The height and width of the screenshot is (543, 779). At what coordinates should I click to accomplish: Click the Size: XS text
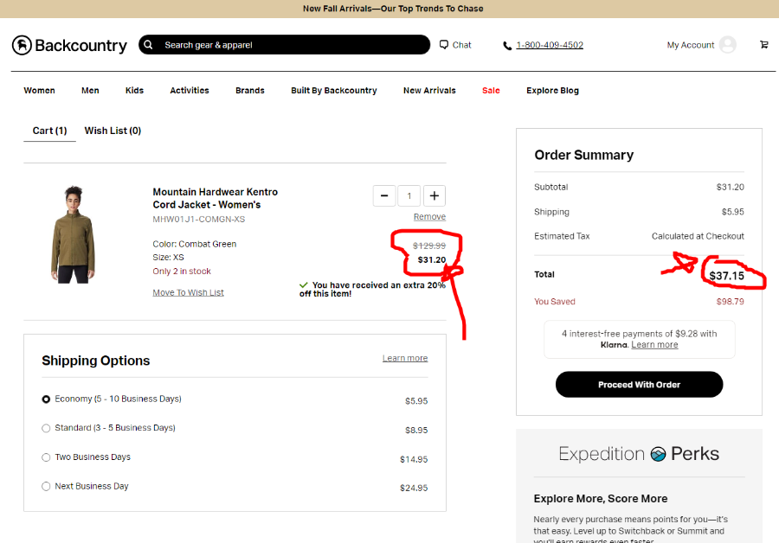point(168,257)
